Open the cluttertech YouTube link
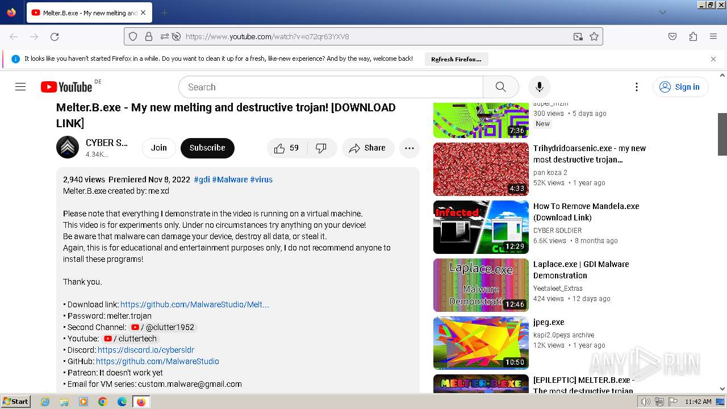The height and width of the screenshot is (409, 727). [x=130, y=339]
